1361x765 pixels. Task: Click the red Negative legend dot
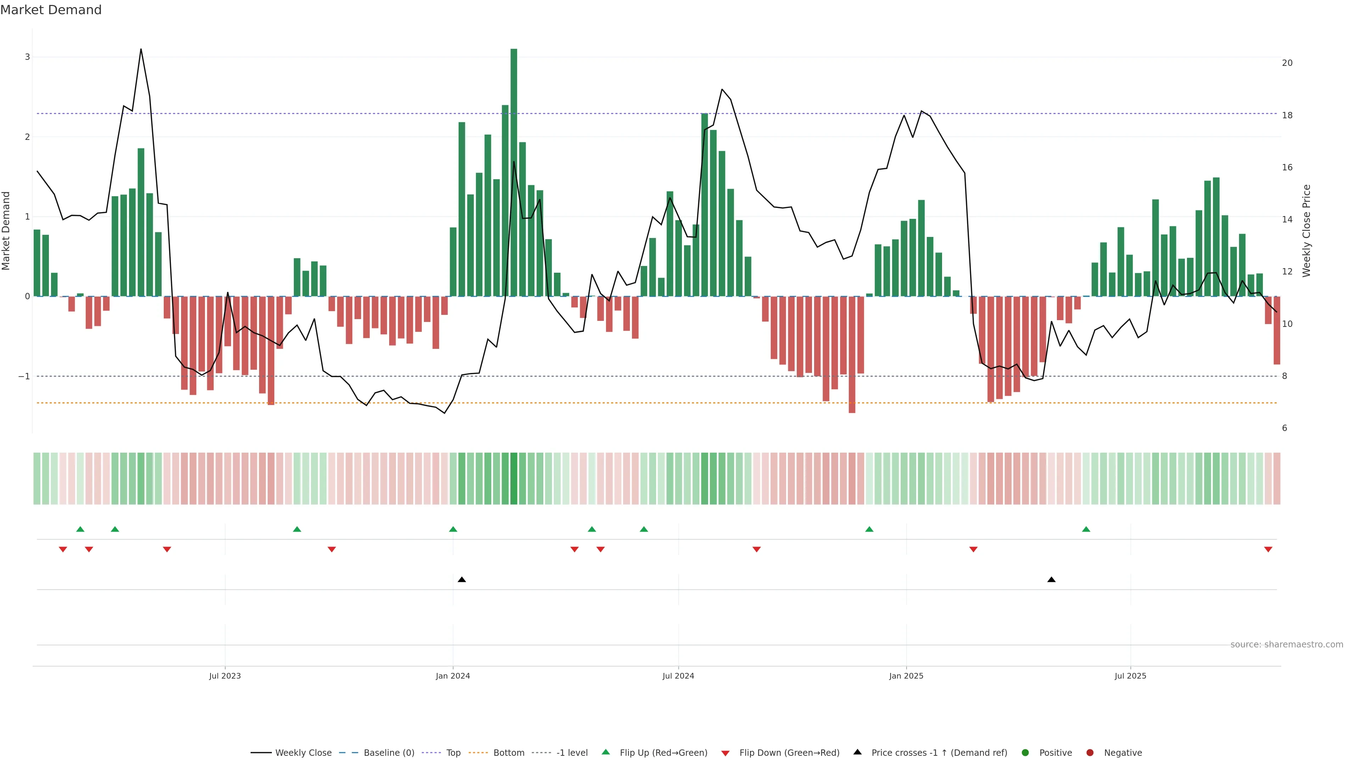[1090, 752]
